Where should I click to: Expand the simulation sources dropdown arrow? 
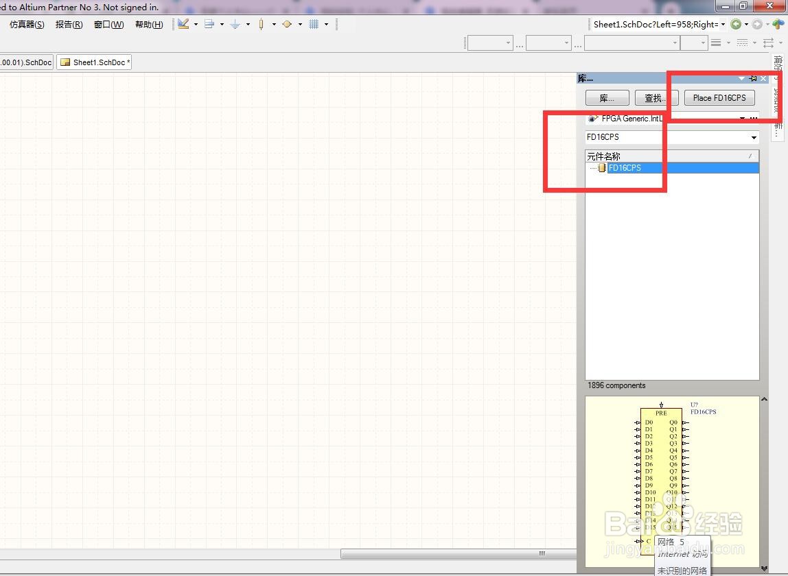click(300, 24)
